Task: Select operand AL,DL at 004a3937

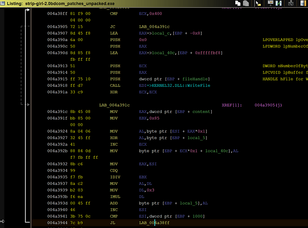Action: pyautogui.click(x=145, y=184)
